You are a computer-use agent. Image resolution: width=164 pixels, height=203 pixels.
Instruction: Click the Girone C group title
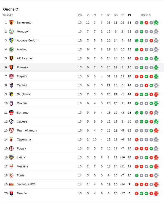[x=10, y=9]
